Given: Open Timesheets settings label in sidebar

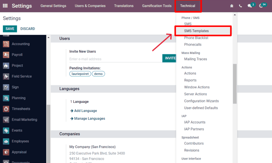Looking at the screenshot, I should click(21, 109).
